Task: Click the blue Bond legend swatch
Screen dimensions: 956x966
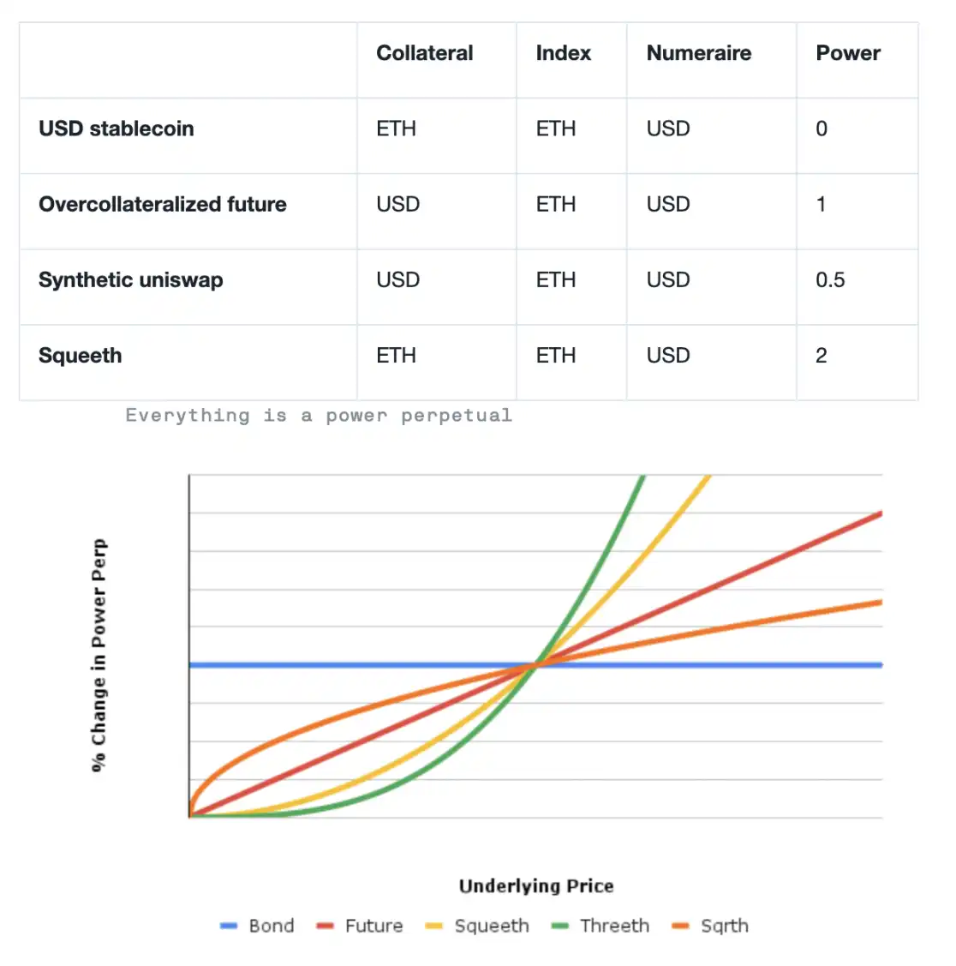Action: click(x=229, y=926)
